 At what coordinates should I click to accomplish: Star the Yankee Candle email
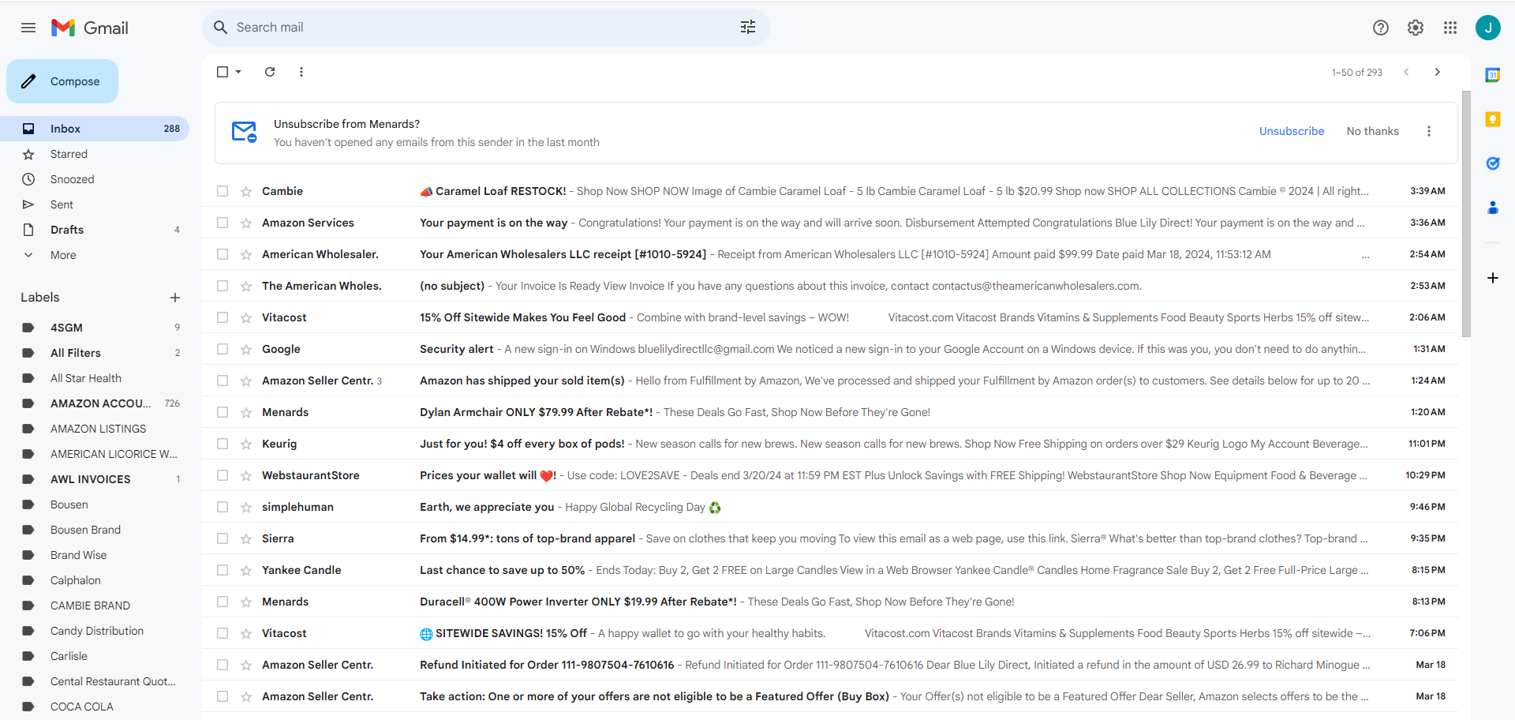coord(246,570)
